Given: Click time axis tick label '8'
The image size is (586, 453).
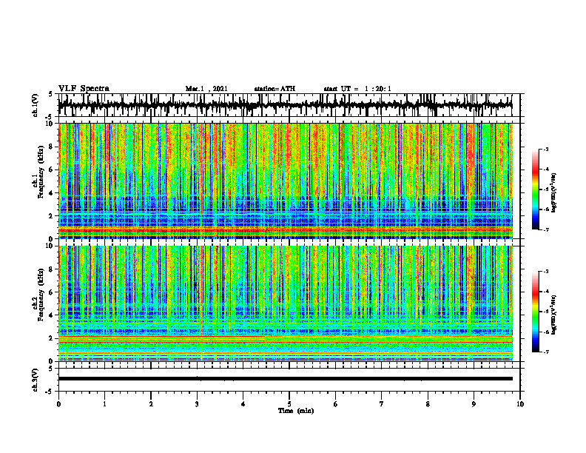Looking at the screenshot, I should click(x=428, y=404).
